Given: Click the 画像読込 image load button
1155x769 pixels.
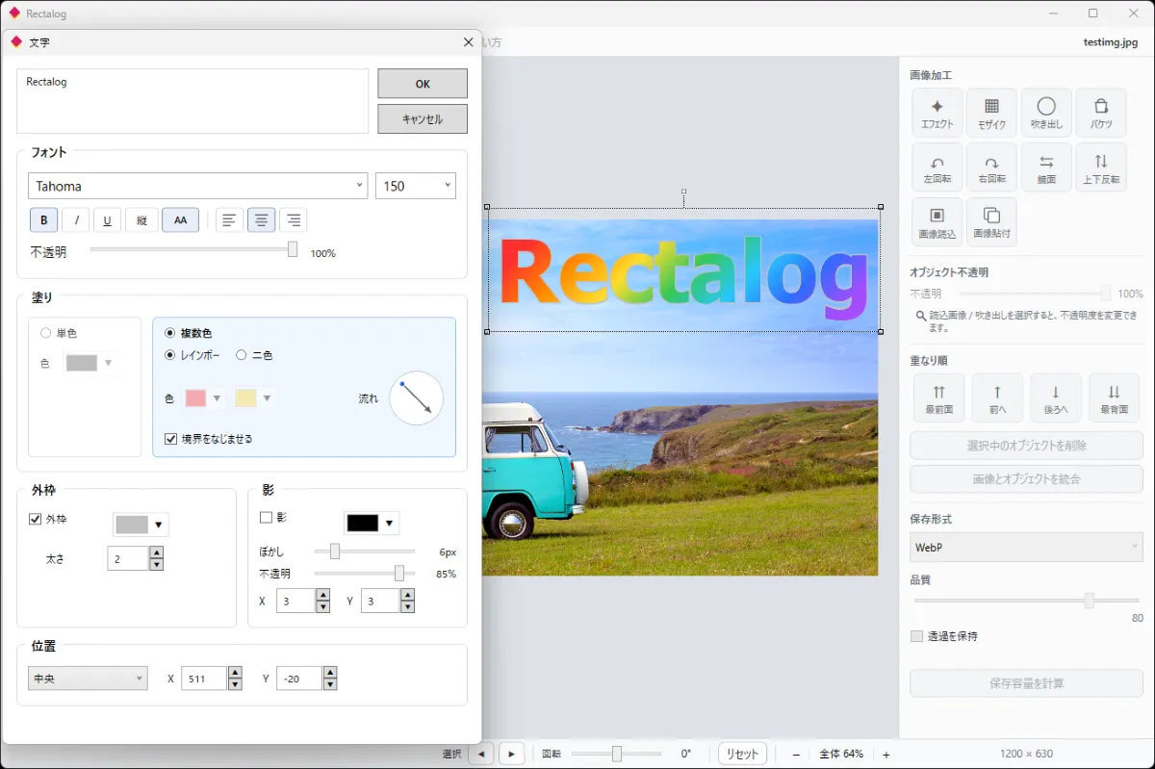Looking at the screenshot, I should pyautogui.click(x=937, y=222).
